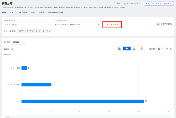Switch to line chart view
Viewport: 176px width, 118px height.
point(134,49)
